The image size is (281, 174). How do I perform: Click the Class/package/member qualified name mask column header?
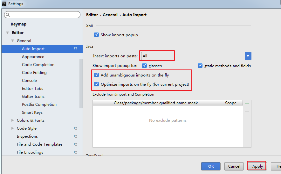[x=156, y=103]
